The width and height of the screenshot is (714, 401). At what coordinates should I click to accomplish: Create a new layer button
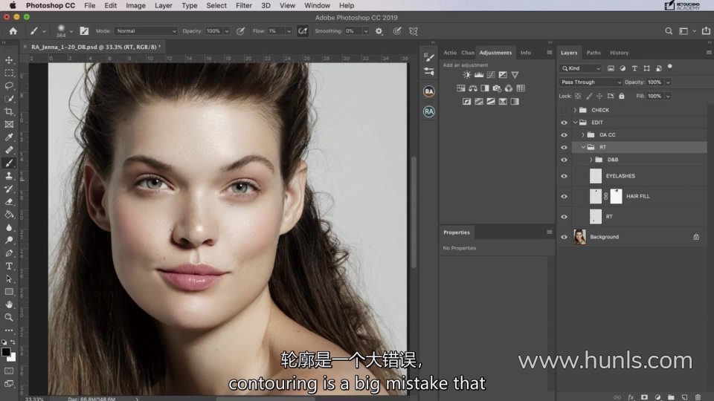(684, 397)
